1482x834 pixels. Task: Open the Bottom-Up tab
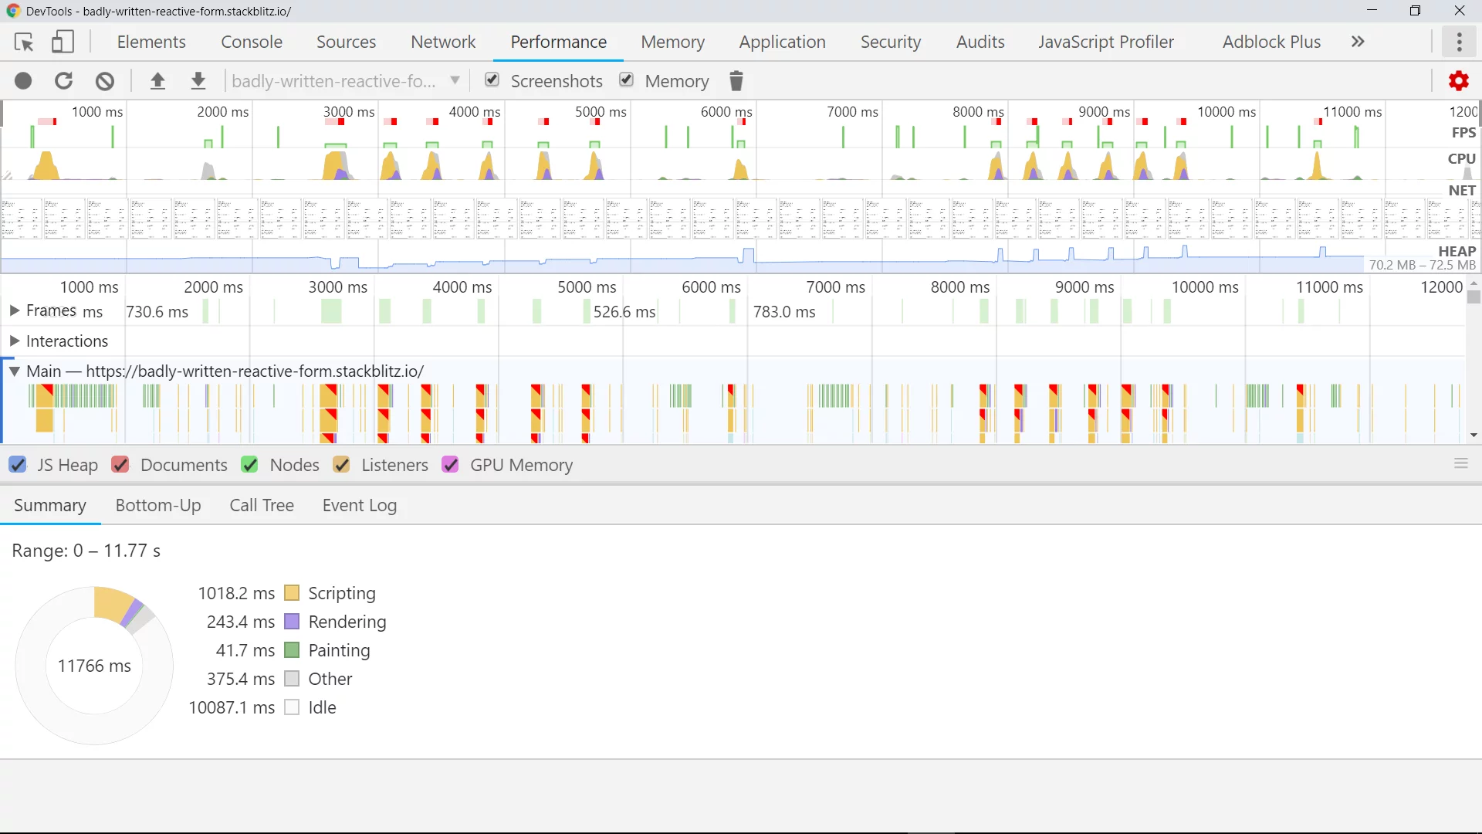pyautogui.click(x=158, y=505)
